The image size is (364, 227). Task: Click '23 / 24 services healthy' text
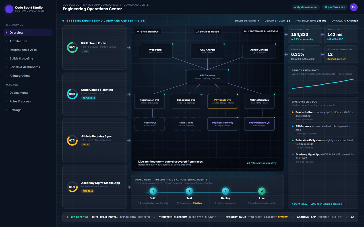[x=262, y=163]
